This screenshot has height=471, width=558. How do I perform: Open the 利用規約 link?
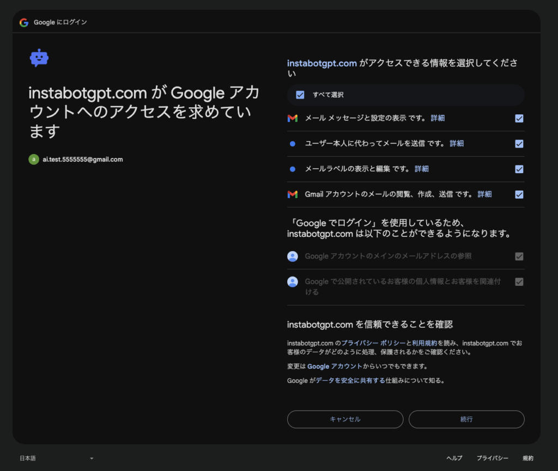(424, 343)
